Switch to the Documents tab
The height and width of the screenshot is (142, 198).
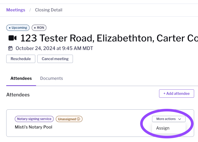51,78
